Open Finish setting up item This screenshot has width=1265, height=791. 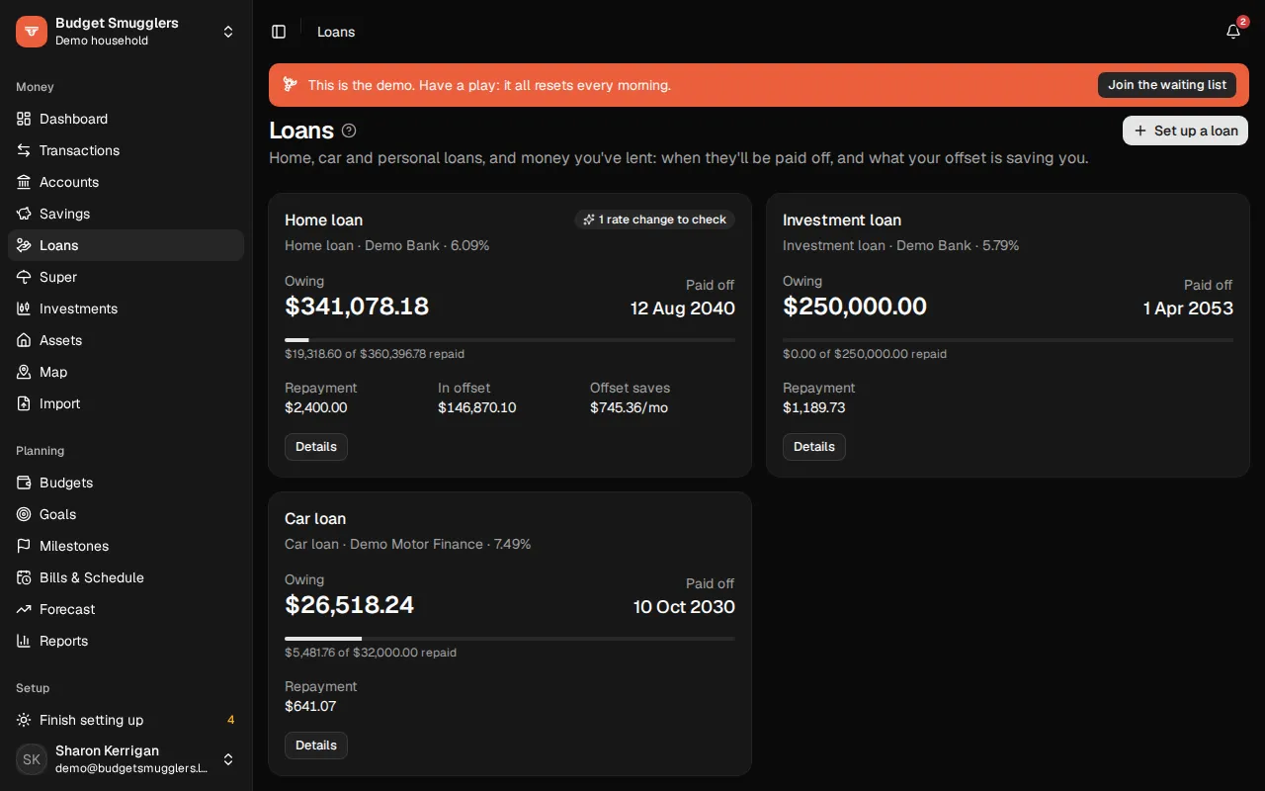[126, 720]
